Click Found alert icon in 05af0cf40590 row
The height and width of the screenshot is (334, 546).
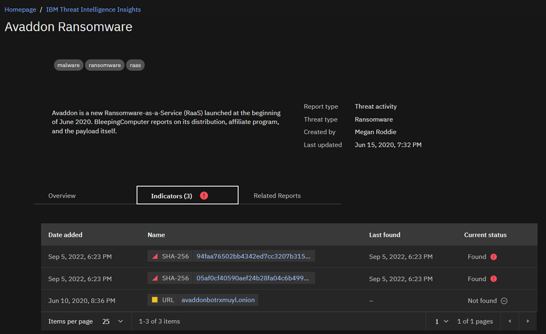click(x=493, y=279)
